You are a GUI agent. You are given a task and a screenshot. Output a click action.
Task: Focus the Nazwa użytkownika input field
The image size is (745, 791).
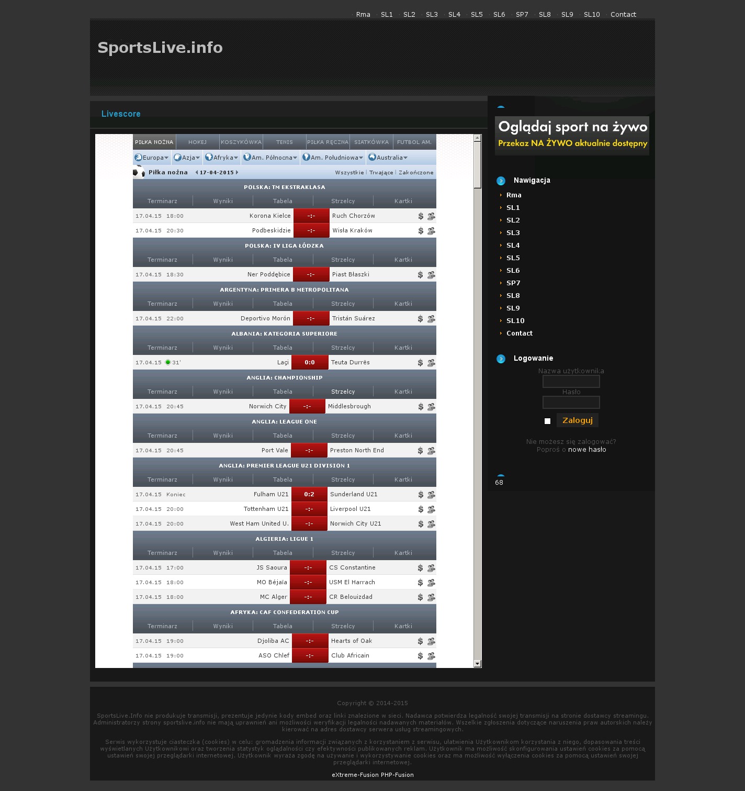[571, 382]
